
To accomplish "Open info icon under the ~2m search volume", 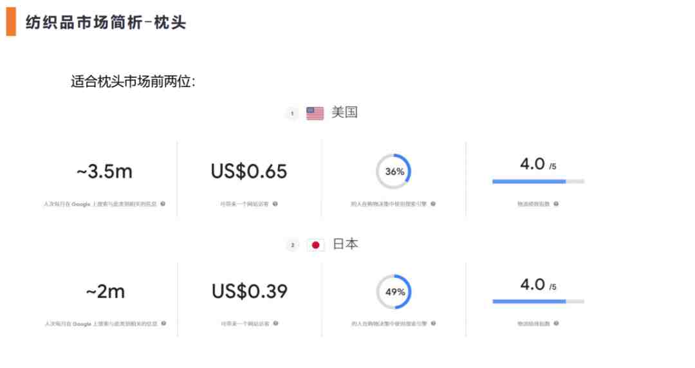I will click(163, 323).
